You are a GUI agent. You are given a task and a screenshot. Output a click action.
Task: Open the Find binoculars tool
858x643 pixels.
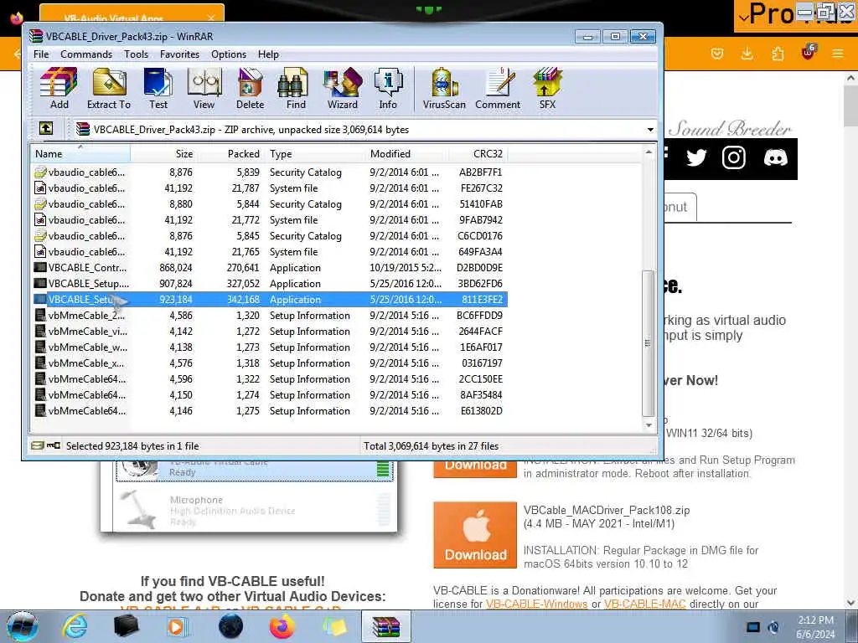pyautogui.click(x=296, y=89)
